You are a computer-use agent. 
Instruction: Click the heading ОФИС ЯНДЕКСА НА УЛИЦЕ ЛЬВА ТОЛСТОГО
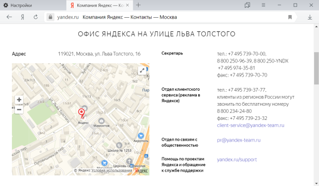(157, 34)
